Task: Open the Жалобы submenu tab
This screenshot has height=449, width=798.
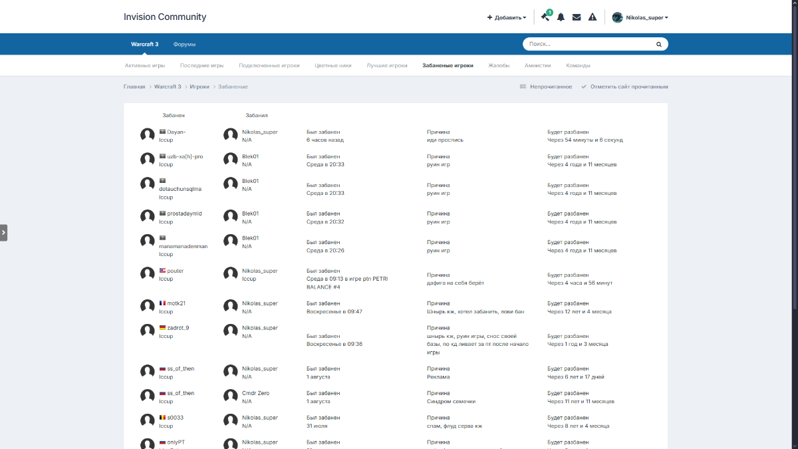Action: (x=499, y=66)
